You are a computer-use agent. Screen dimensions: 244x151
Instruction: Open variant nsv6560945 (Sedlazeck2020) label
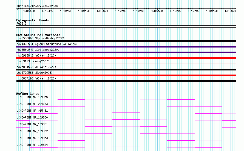coord(38,50)
